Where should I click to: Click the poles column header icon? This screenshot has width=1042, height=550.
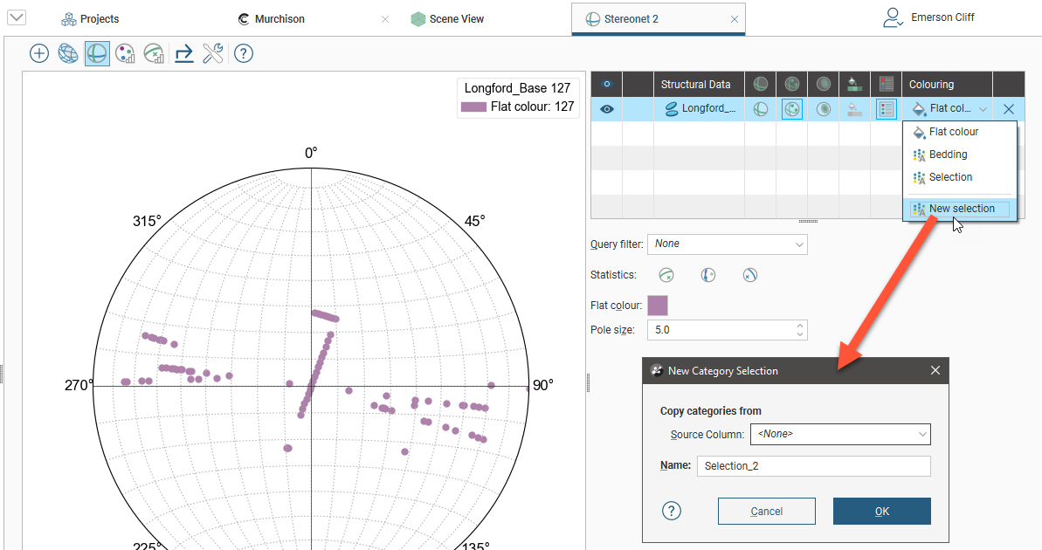tap(791, 85)
